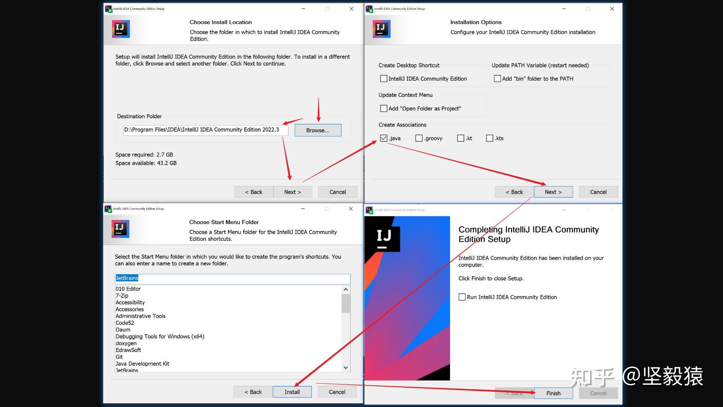Image resolution: width=723 pixels, height=407 pixels.
Task: Click IntelliJ logo in Installation Options header
Action: [x=381, y=29]
